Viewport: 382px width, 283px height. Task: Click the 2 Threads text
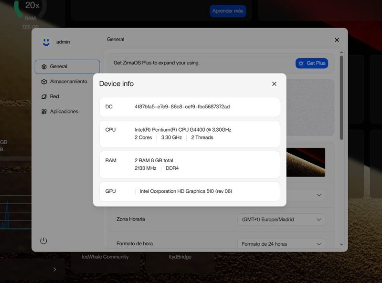[202, 137]
